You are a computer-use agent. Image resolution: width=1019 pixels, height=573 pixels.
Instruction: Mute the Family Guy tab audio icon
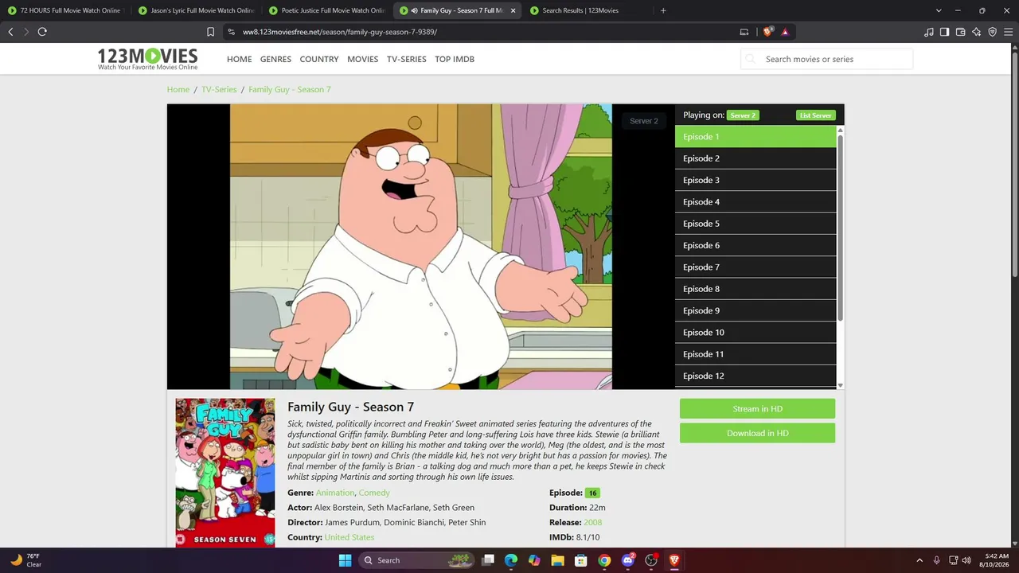point(414,10)
